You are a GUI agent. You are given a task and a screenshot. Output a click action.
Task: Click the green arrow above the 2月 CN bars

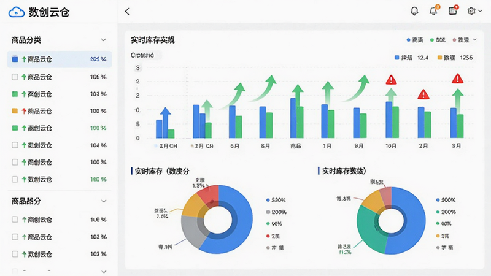[x=207, y=111]
